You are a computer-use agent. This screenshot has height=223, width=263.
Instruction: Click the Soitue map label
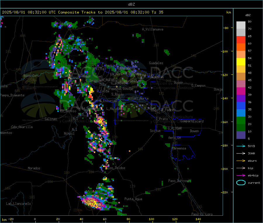pos(155,131)
